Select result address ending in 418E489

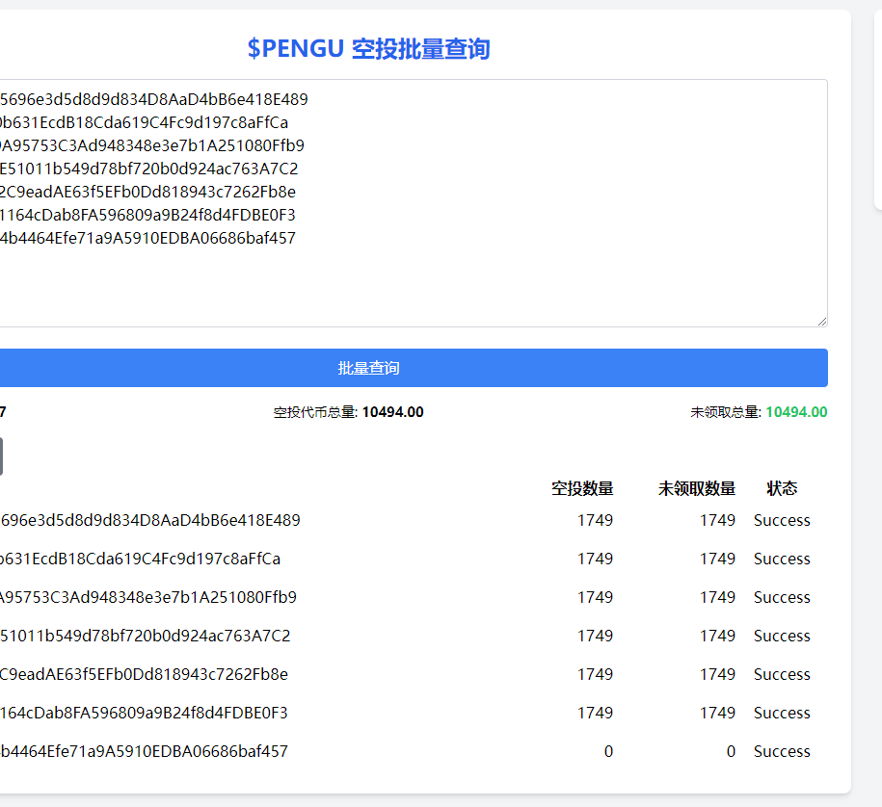150,520
